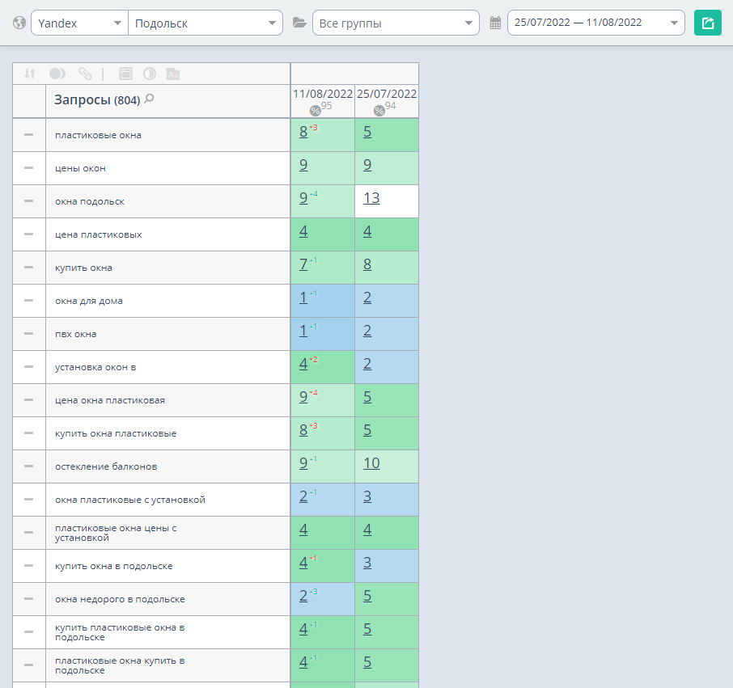This screenshot has height=688, width=733.
Task: Click the 11/08/2022 date column header
Action: pyautogui.click(x=322, y=93)
